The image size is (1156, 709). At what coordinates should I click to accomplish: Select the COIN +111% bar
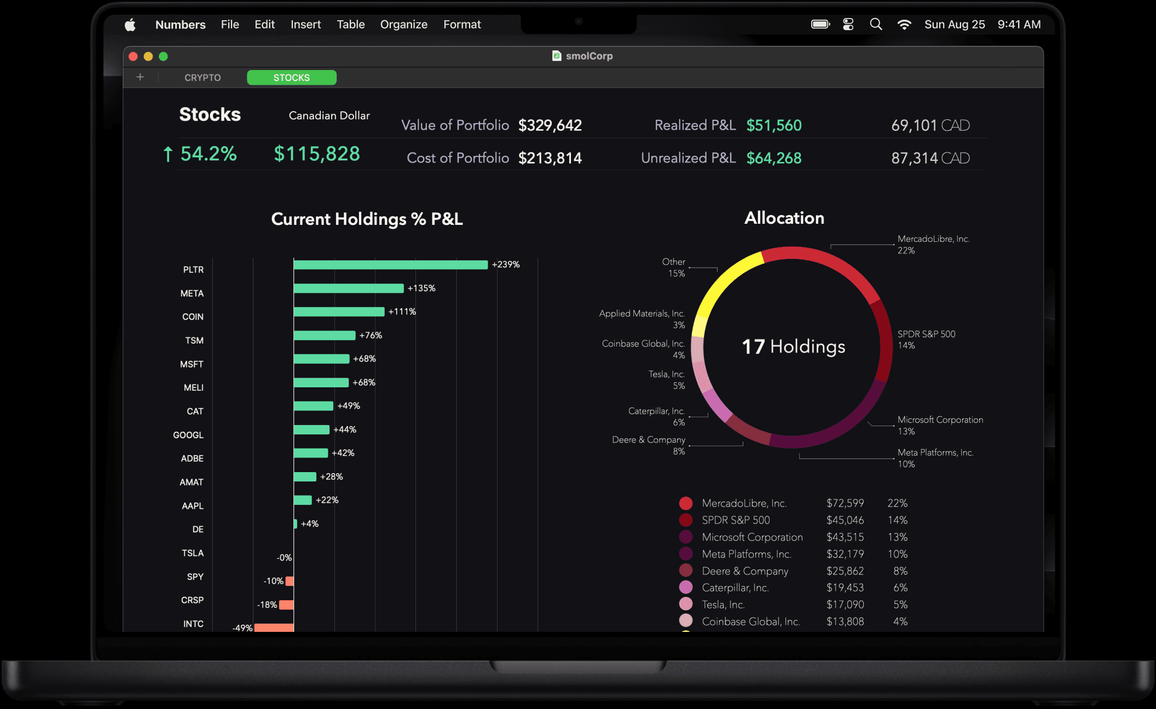(339, 312)
